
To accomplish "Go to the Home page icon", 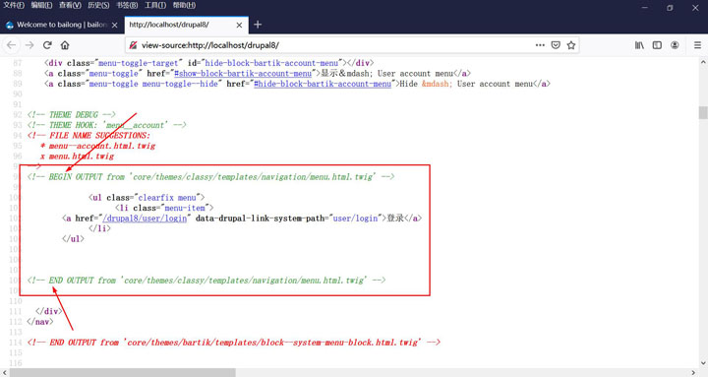I will 65,45.
